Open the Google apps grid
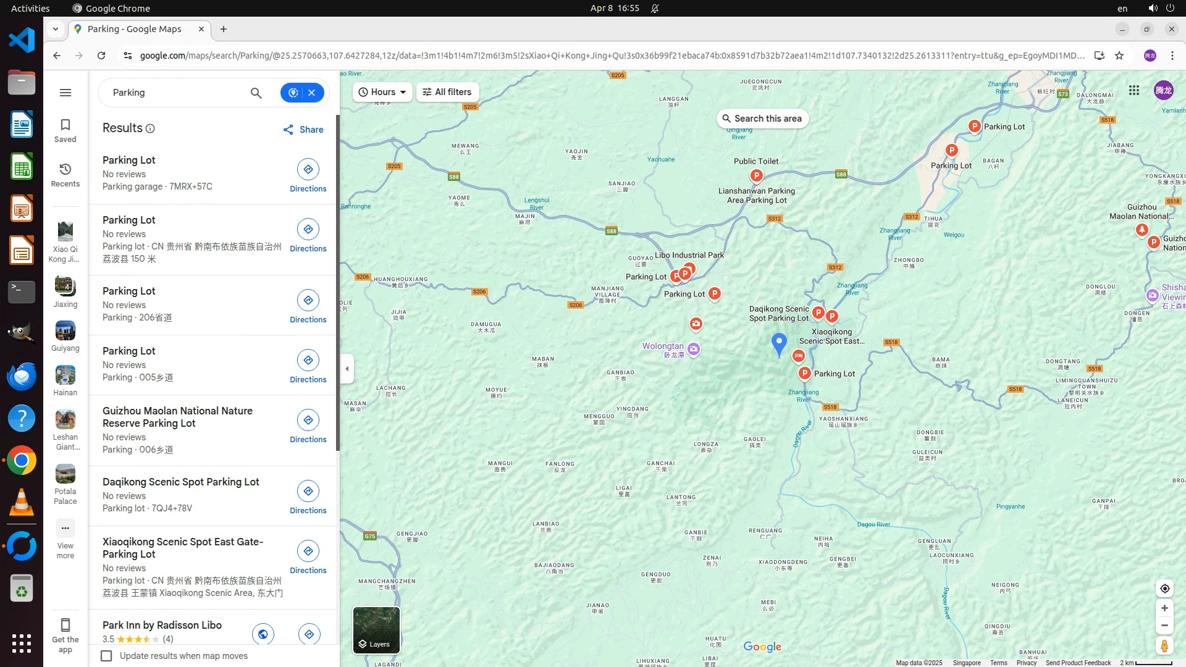Viewport: 1186px width, 667px height. pos(1133,91)
